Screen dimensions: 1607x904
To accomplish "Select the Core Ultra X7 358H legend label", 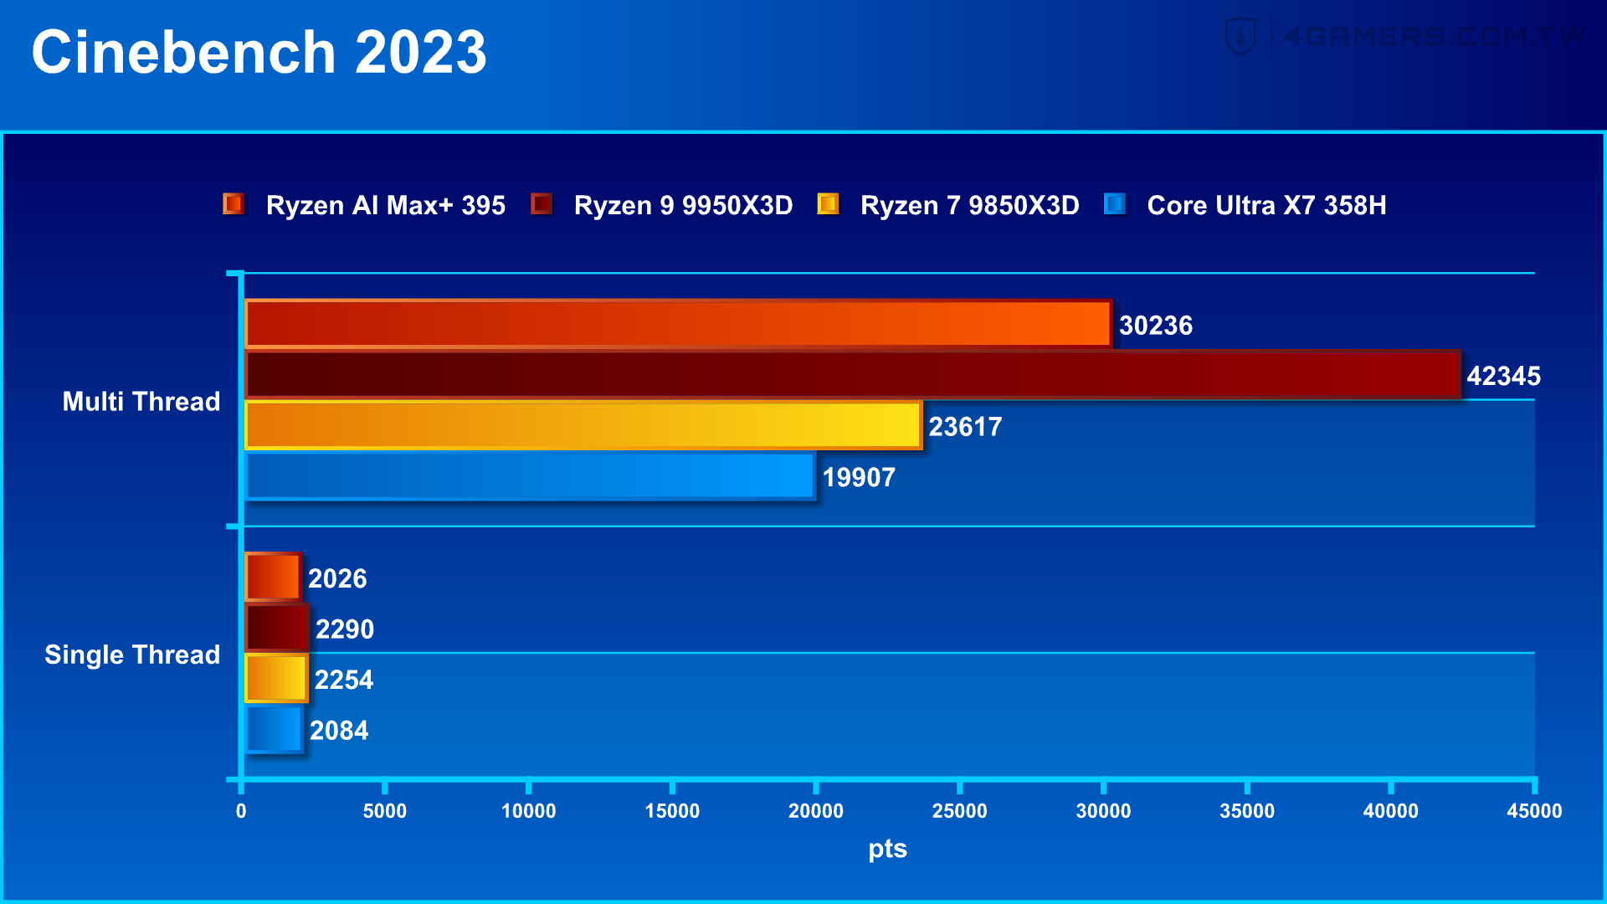I will tap(1266, 206).
